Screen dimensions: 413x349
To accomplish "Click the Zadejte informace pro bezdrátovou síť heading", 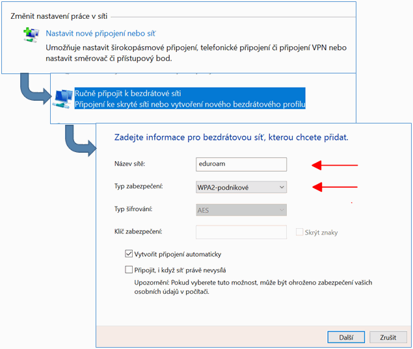I will (231, 137).
